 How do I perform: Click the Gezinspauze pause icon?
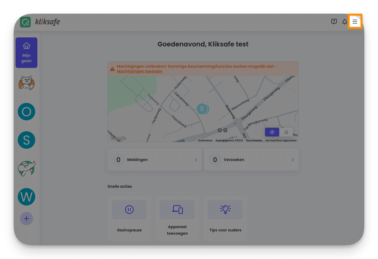coord(129,210)
